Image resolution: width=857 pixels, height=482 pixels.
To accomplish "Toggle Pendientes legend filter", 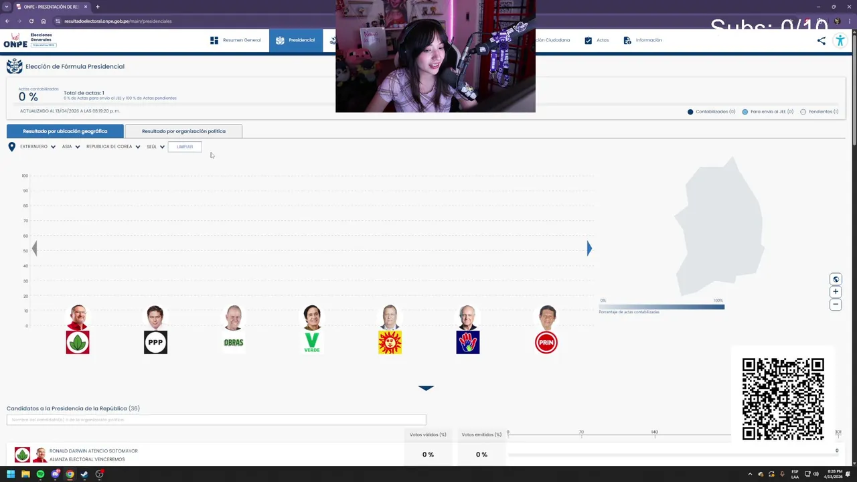I will coord(820,112).
